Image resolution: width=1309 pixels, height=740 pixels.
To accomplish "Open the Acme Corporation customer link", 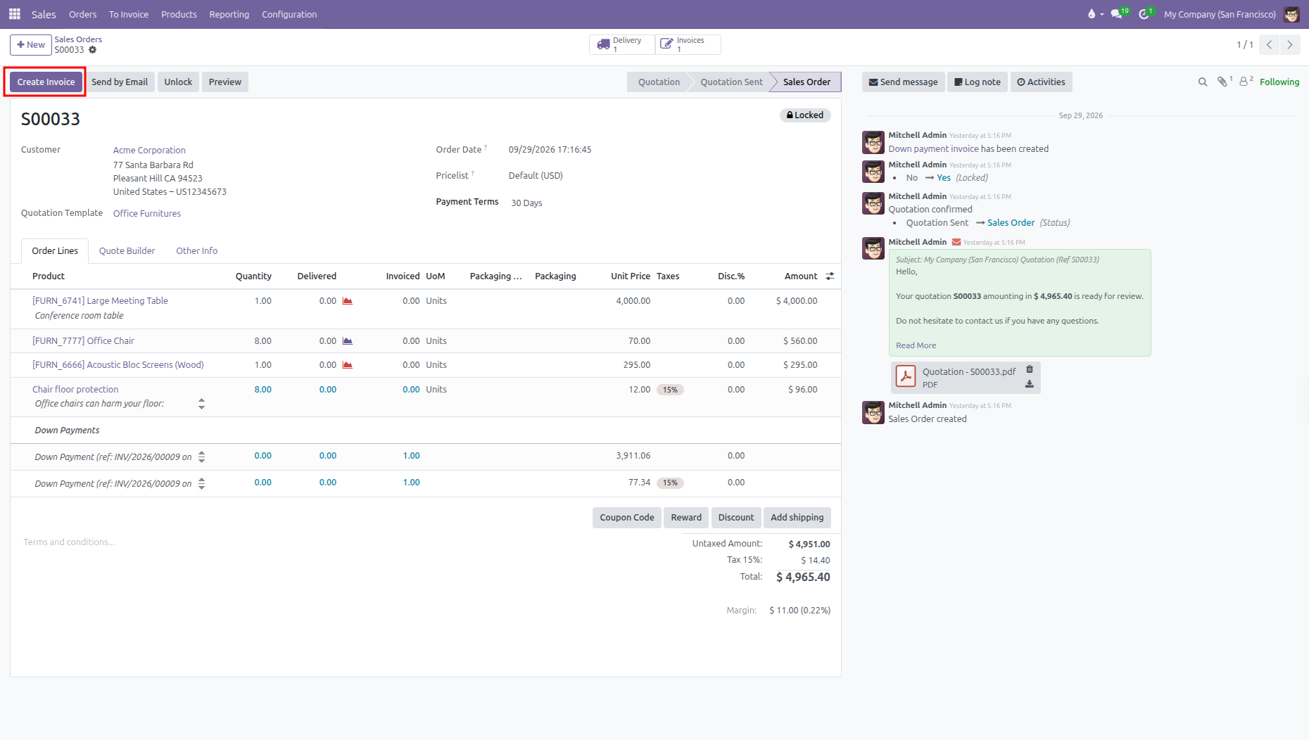I will point(149,151).
